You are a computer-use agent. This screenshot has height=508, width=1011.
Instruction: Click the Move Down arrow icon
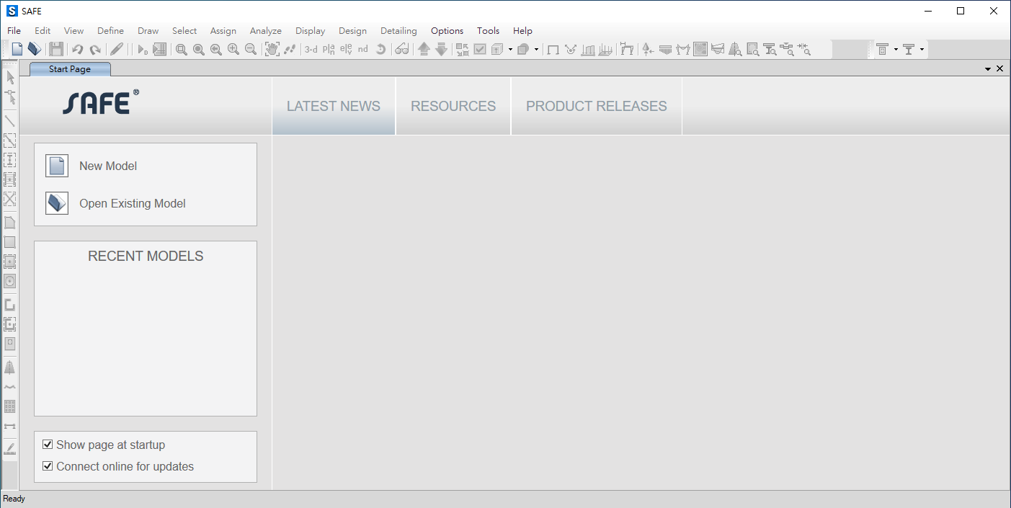[441, 49]
